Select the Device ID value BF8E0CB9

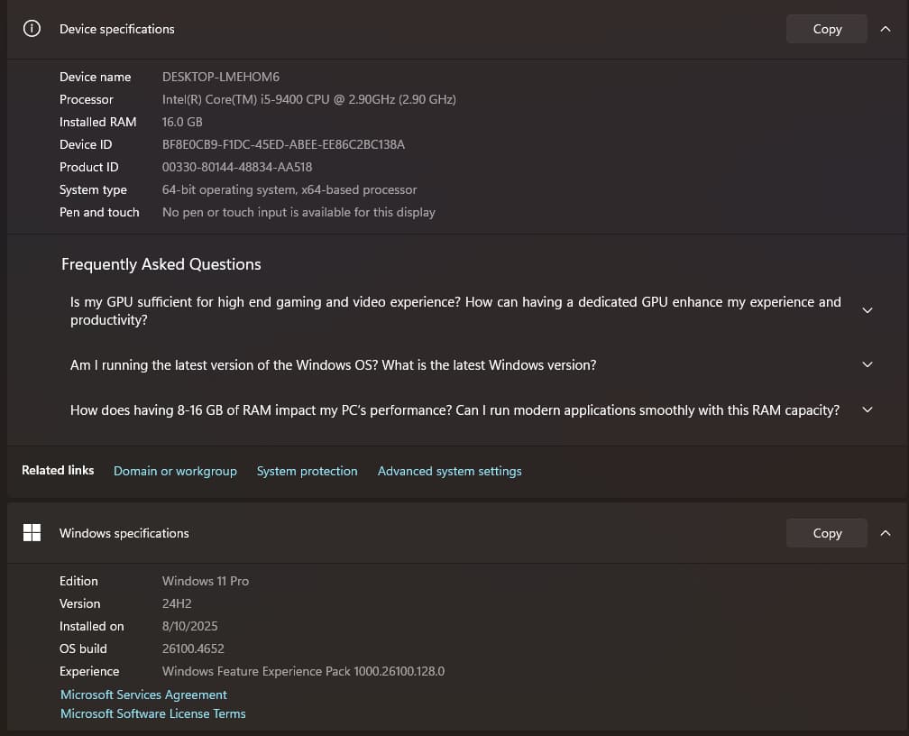pyautogui.click(x=283, y=144)
